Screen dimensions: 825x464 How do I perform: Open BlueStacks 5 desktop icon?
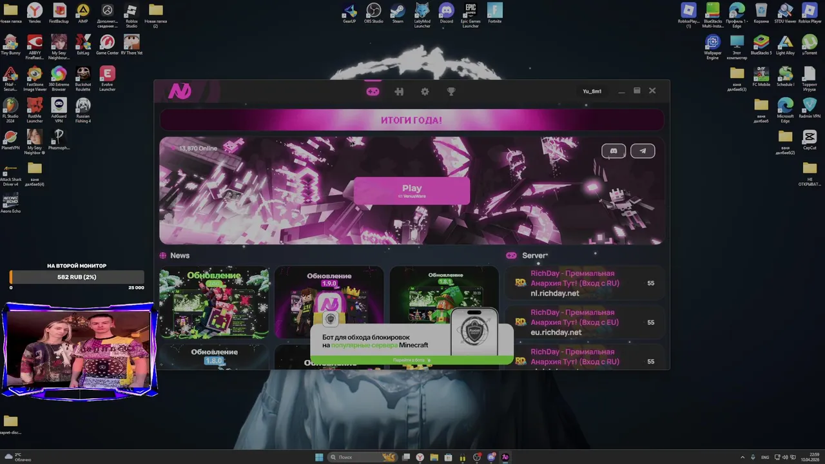[761, 44]
